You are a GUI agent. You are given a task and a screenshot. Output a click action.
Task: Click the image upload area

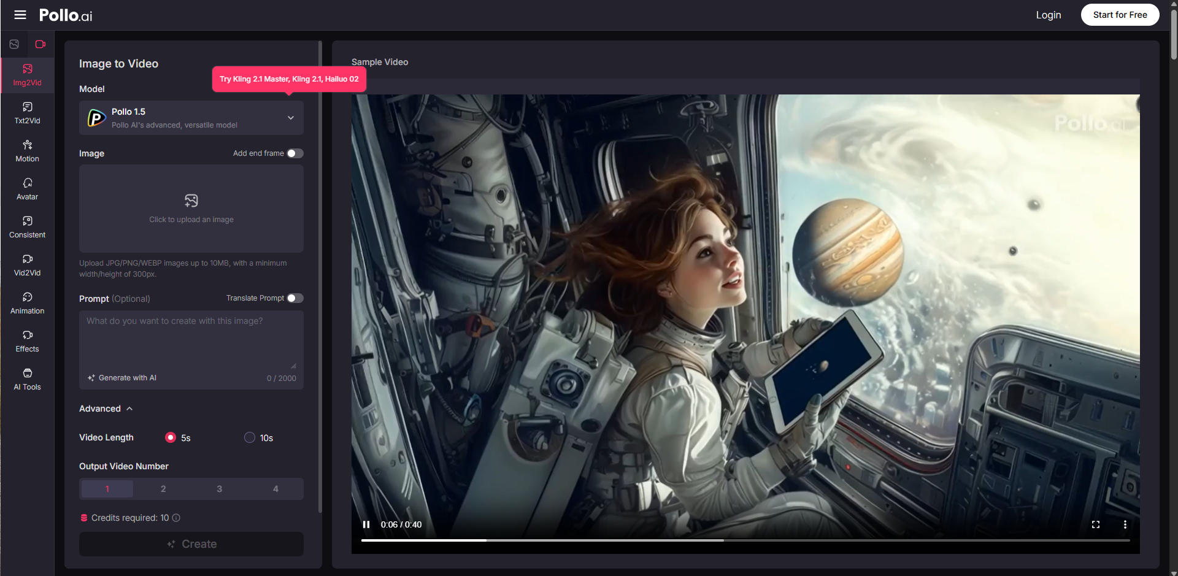[x=191, y=209]
